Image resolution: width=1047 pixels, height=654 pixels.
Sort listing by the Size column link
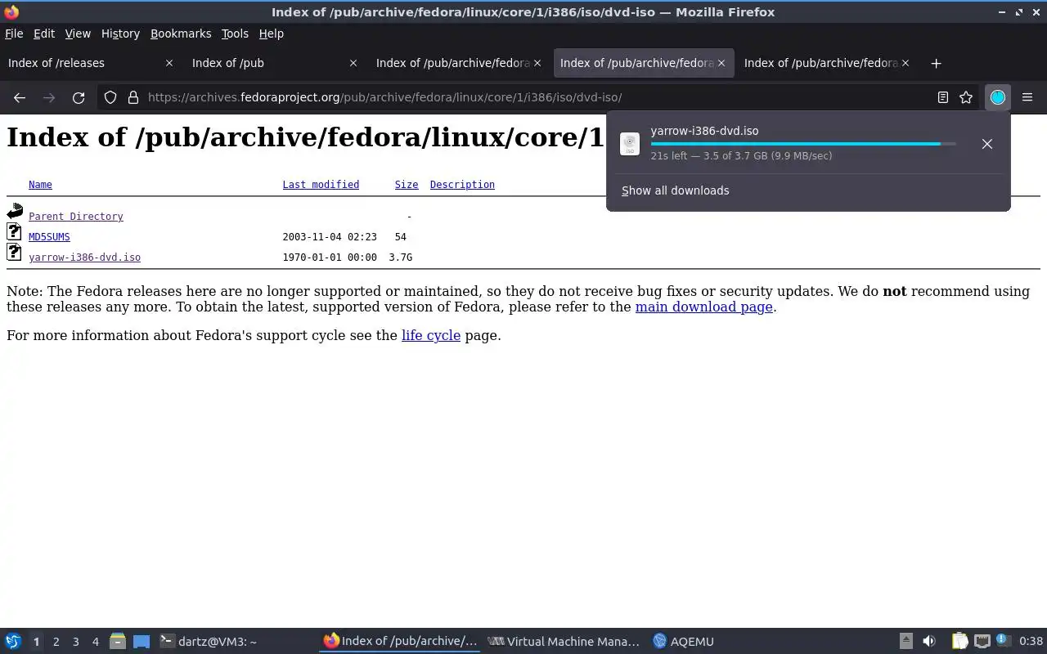click(x=407, y=185)
